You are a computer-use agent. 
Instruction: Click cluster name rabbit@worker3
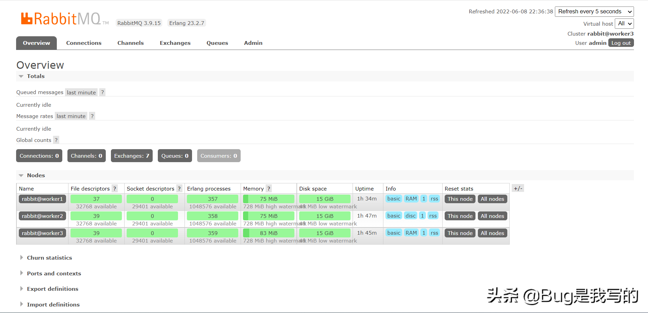[x=610, y=34]
